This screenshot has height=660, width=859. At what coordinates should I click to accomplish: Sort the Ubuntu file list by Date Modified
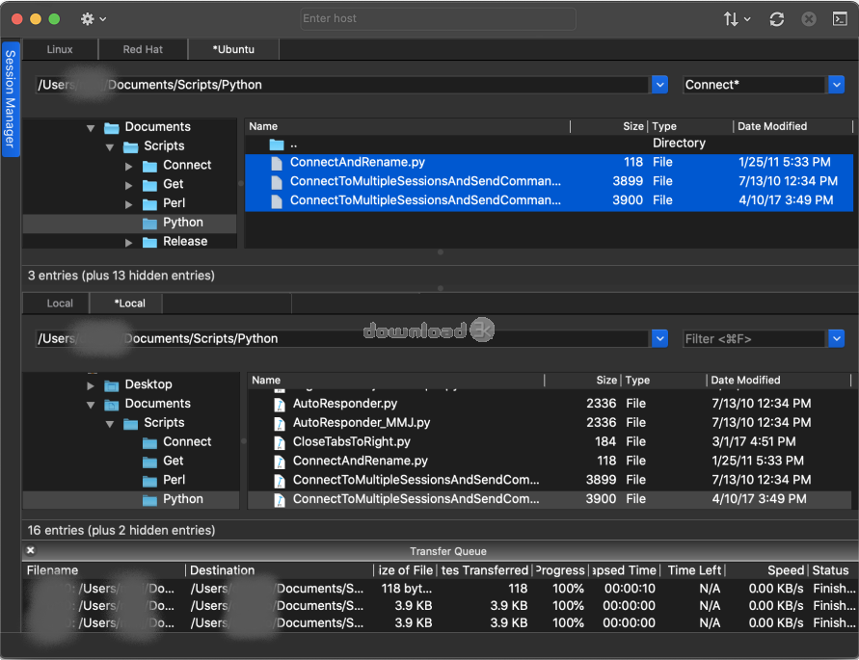(x=792, y=126)
